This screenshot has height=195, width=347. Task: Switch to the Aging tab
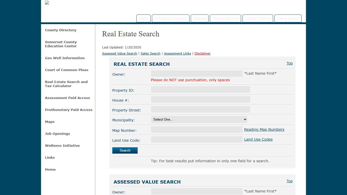click(144, 19)
